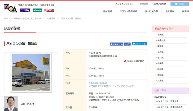Click the store manager portrait photo
This screenshot has height=111, width=193.
11,104
